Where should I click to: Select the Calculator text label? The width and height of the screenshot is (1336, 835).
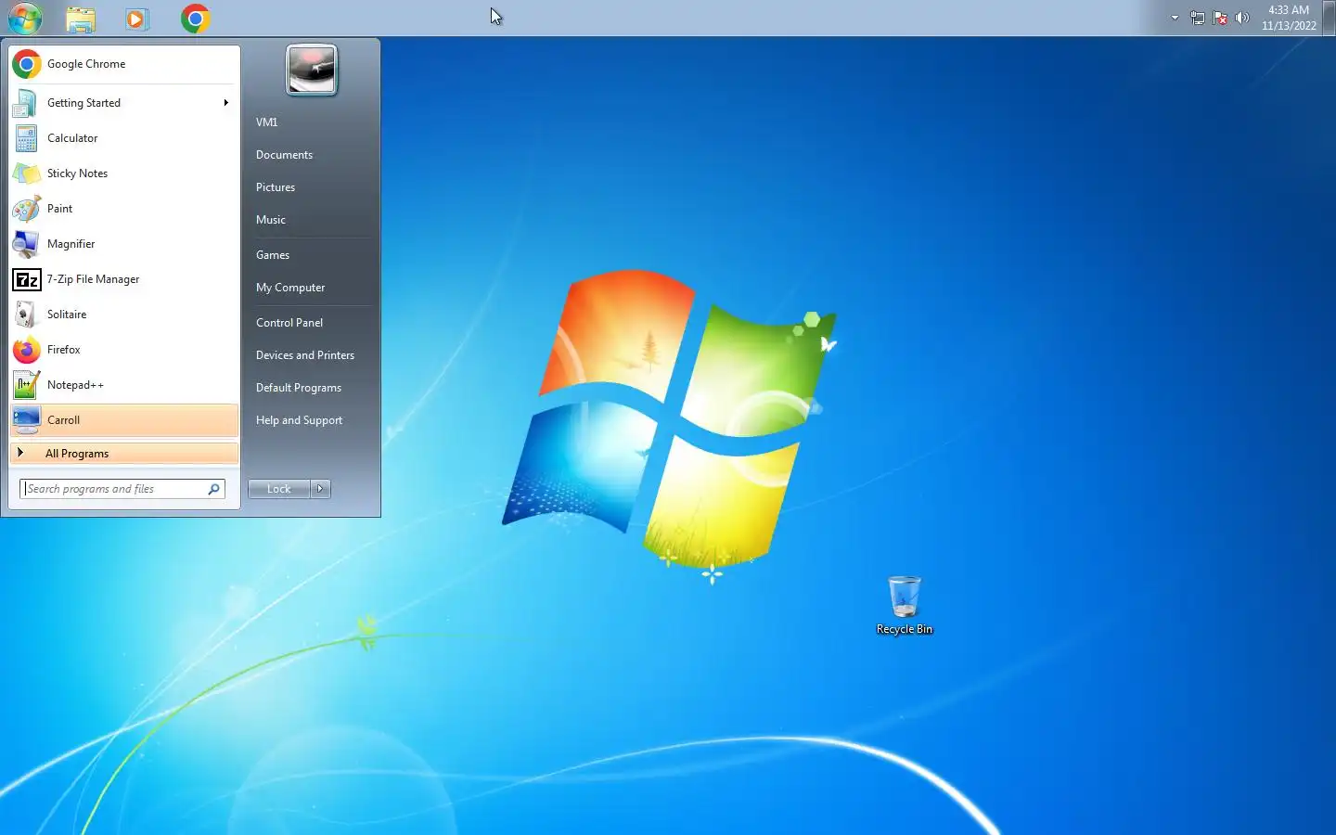pyautogui.click(x=72, y=138)
